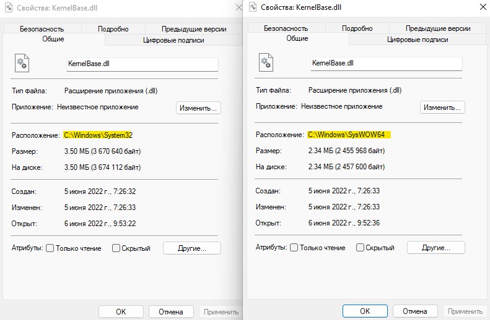
Task: Close the right Свойства: KernelBase.dll window
Action: point(483,7)
